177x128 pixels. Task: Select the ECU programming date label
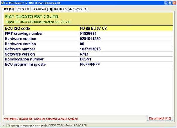[25, 65]
